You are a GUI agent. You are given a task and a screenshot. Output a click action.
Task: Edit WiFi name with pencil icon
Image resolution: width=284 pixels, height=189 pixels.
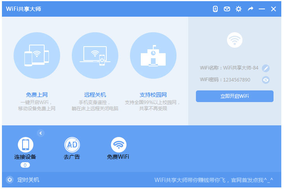[266, 68]
